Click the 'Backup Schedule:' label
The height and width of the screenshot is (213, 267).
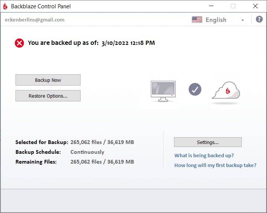pyautogui.click(x=38, y=152)
